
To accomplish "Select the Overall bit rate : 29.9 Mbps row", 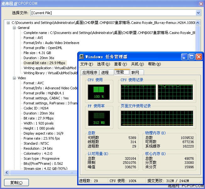I will (x=44, y=63).
